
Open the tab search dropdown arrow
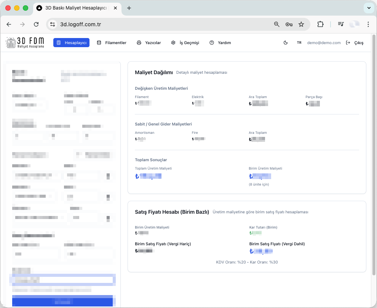click(x=368, y=8)
